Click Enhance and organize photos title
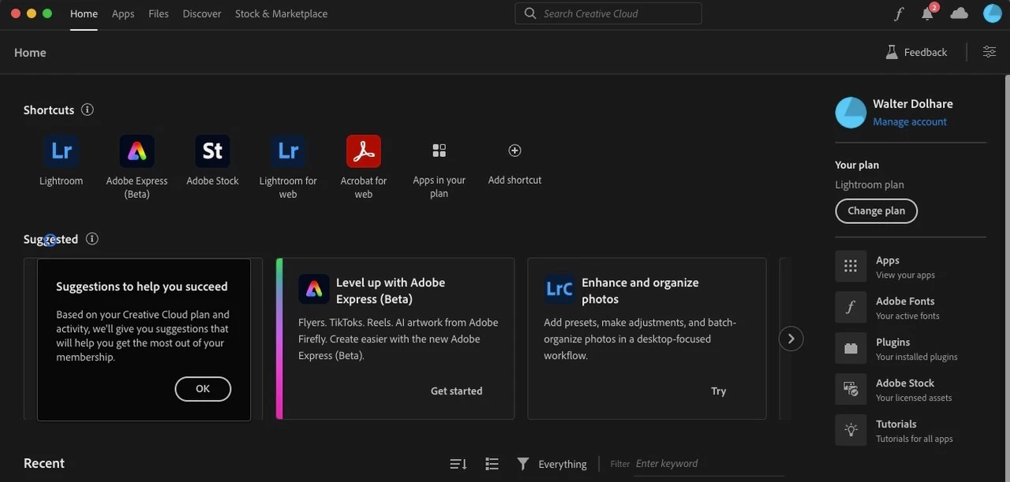1010x482 pixels. [640, 290]
